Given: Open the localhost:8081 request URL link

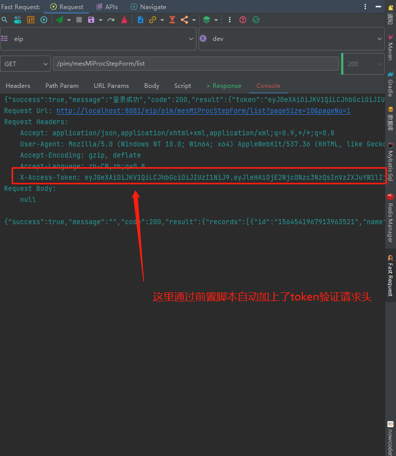Looking at the screenshot, I should [204, 111].
